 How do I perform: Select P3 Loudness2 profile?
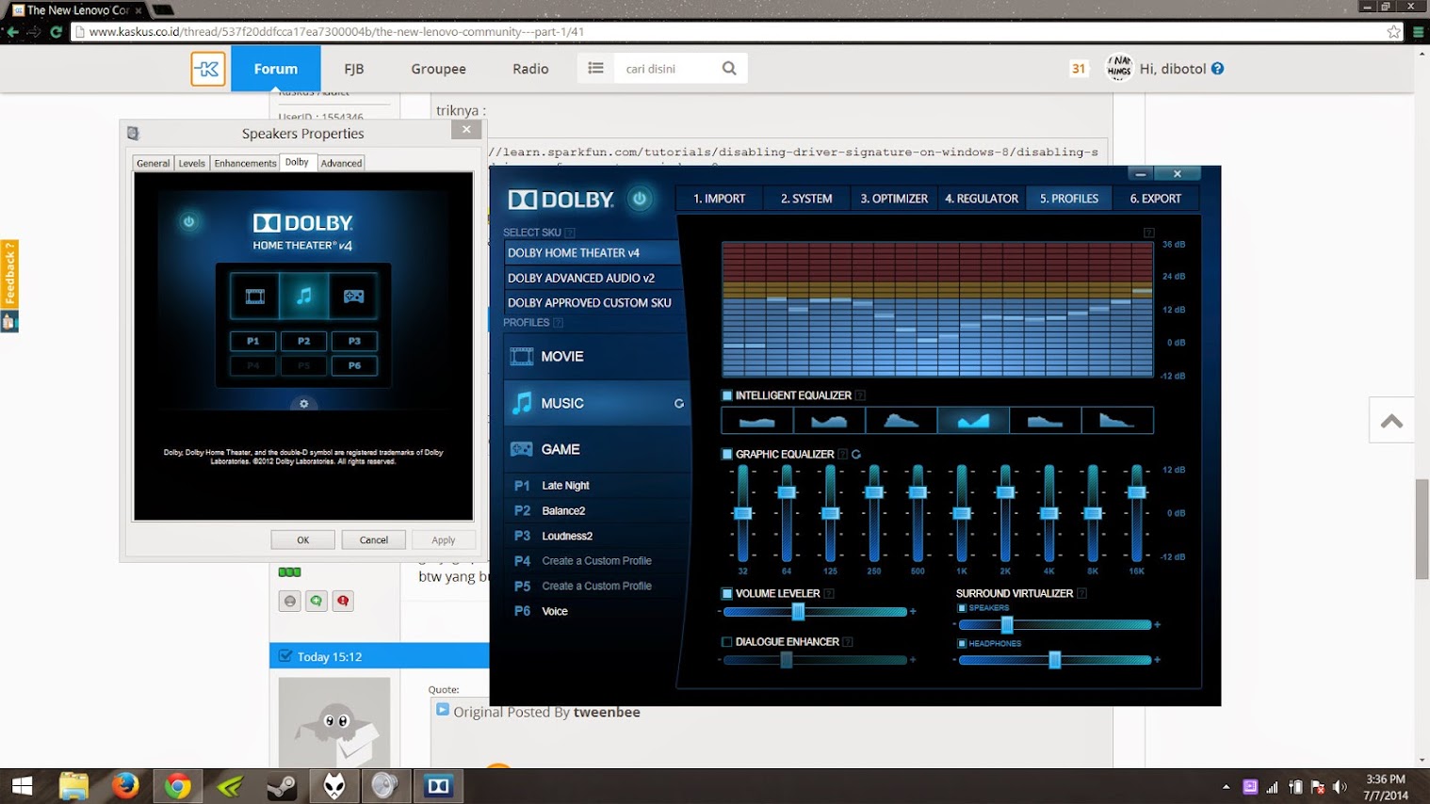click(x=597, y=536)
